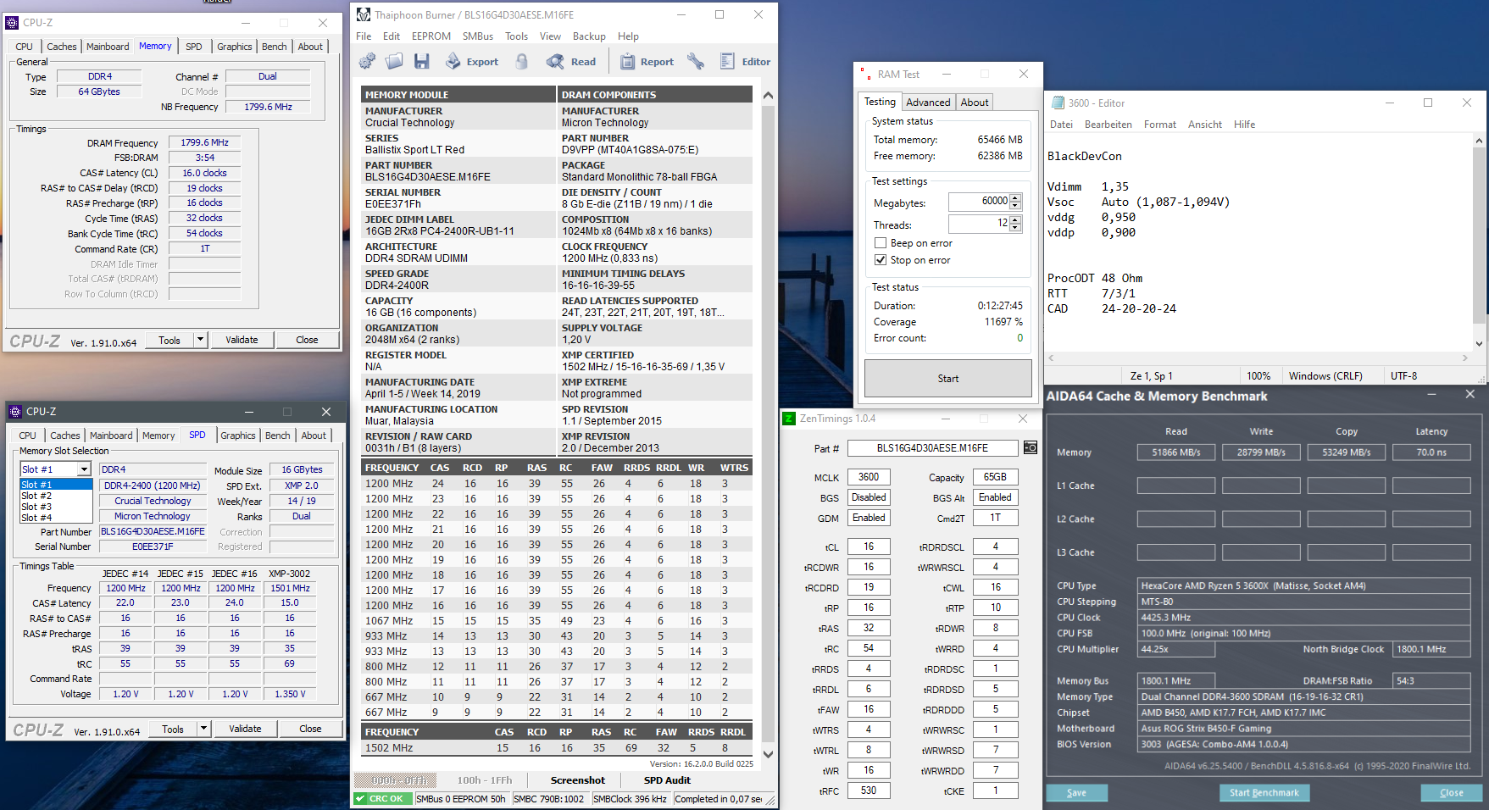Click the padlock icon in Thaiphoon toolbar
The height and width of the screenshot is (810, 1489).
tap(522, 61)
